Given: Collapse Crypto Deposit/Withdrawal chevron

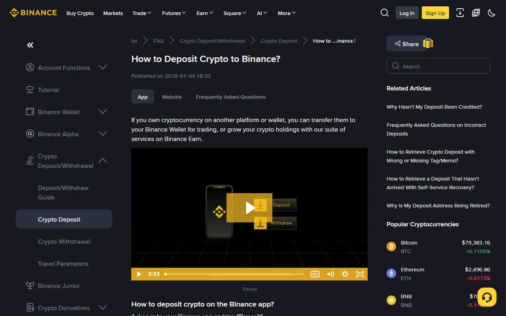Looking at the screenshot, I should click(103, 161).
